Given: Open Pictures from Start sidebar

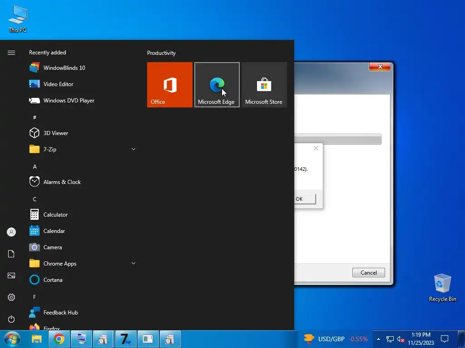Looking at the screenshot, I should [x=11, y=275].
